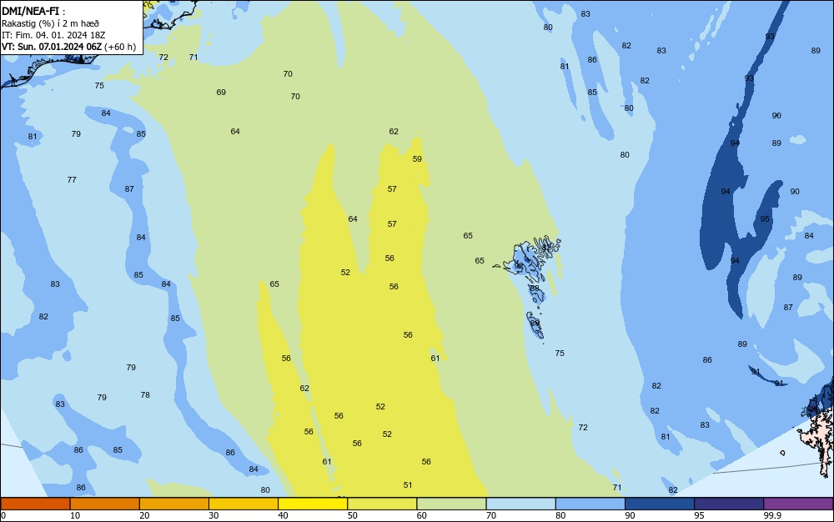Select the orange 10–20 legend color block

tap(105, 504)
